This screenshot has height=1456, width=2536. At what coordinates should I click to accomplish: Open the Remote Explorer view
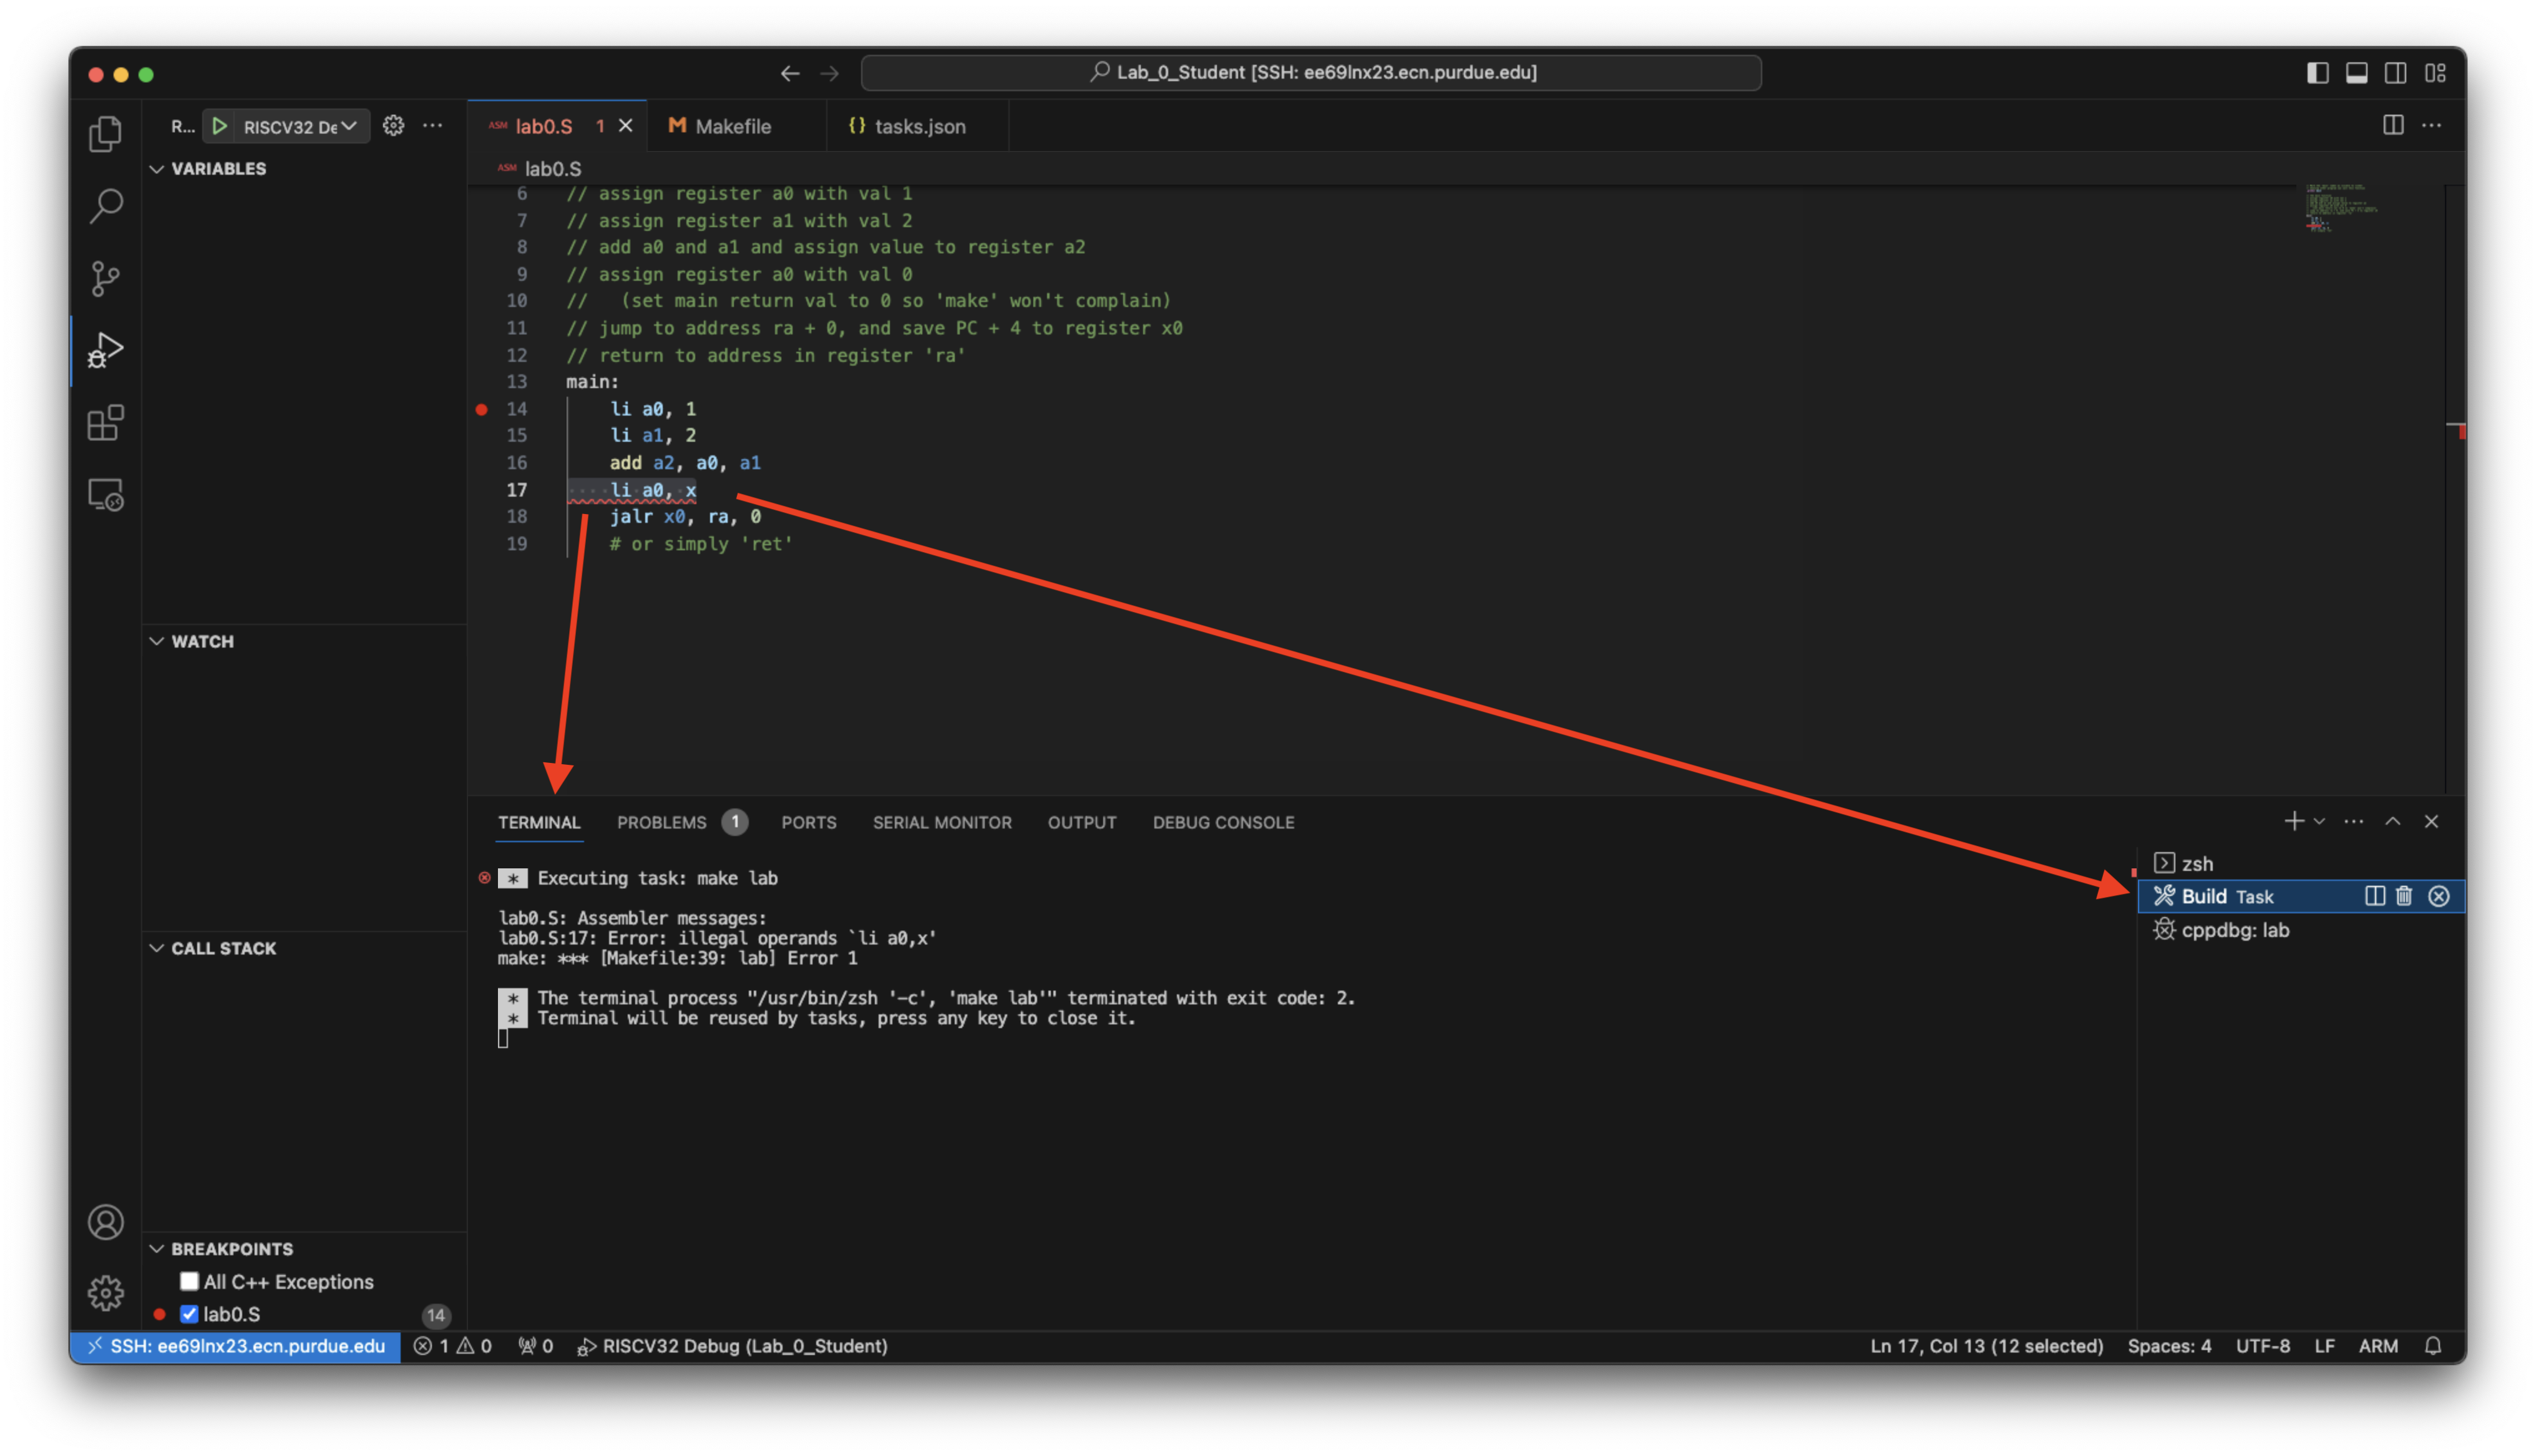(105, 495)
